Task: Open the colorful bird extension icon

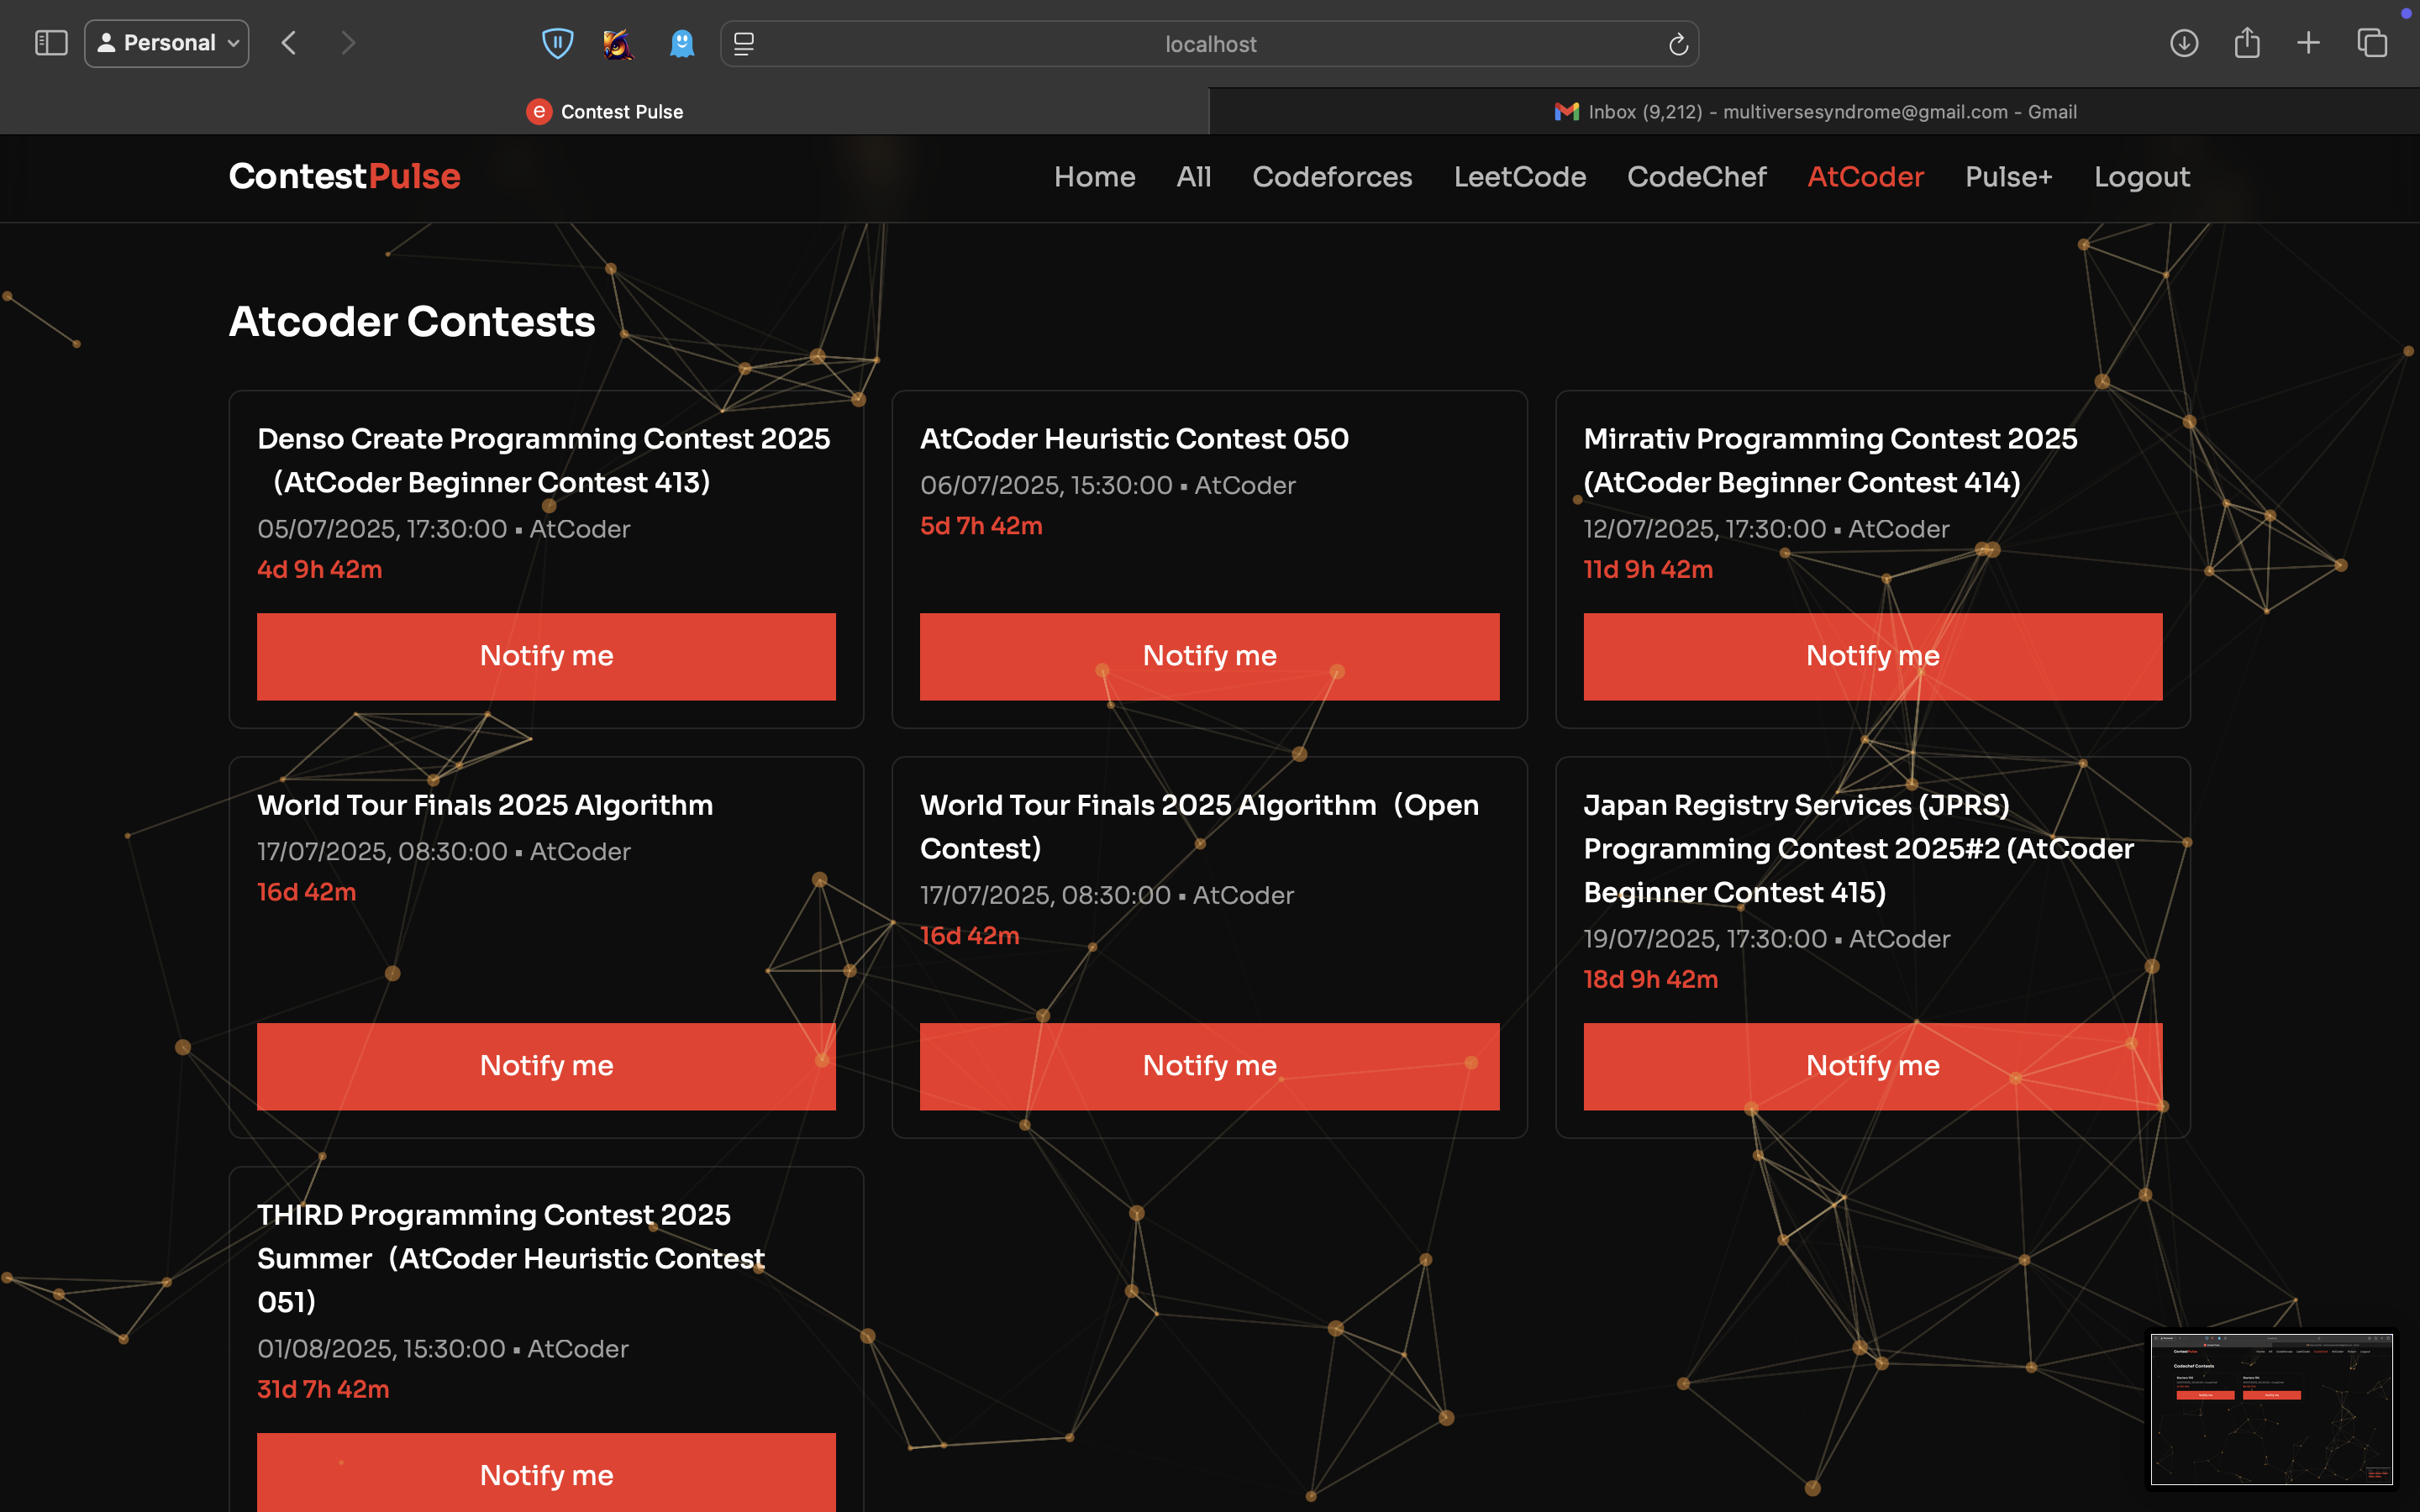Action: [618, 43]
